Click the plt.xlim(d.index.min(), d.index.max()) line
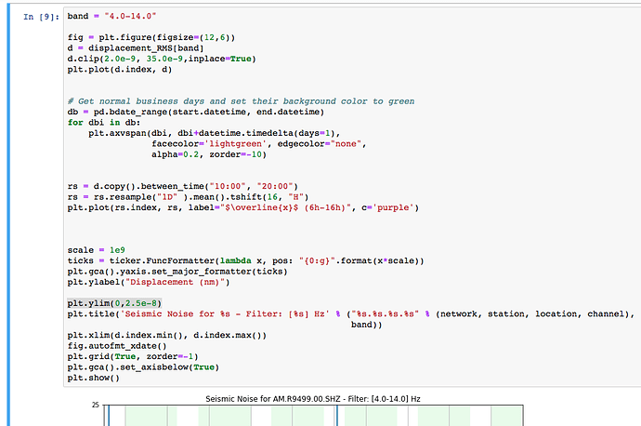The height and width of the screenshot is (426, 641). [x=167, y=335]
